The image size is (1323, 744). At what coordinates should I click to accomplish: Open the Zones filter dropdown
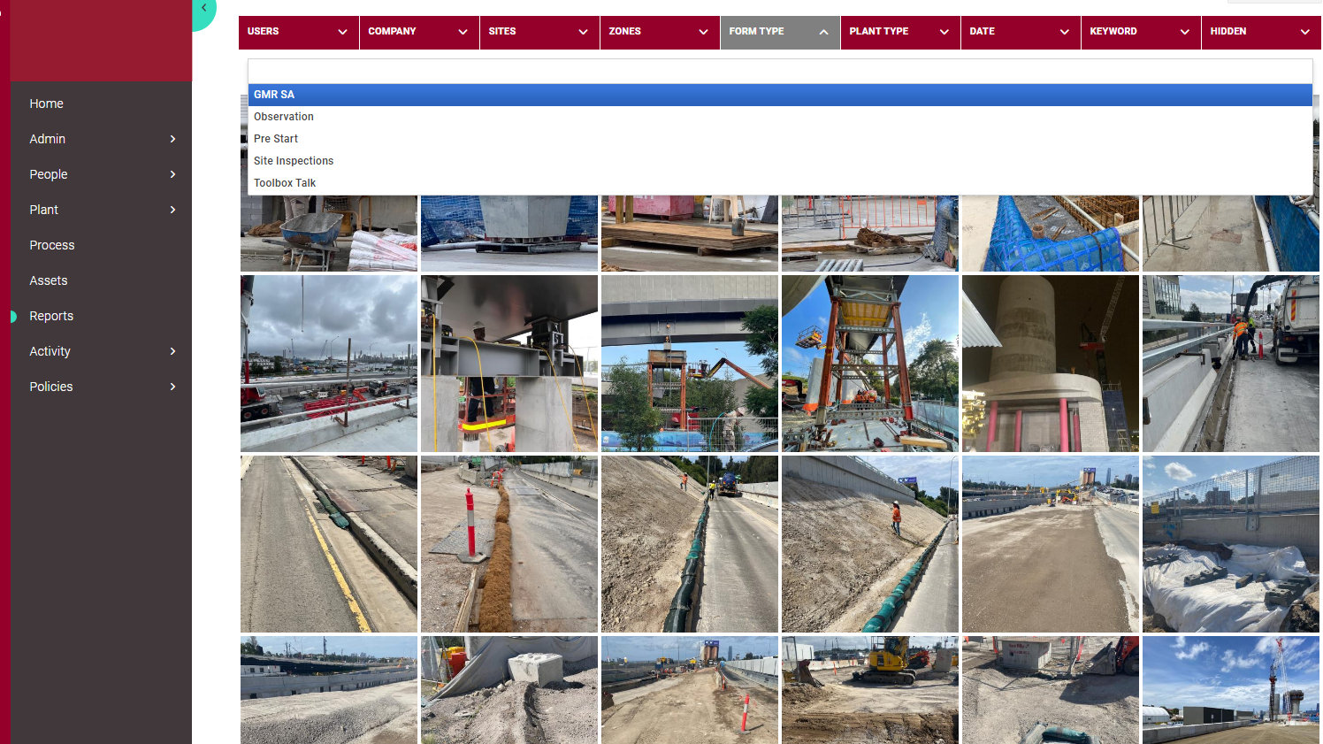click(660, 32)
